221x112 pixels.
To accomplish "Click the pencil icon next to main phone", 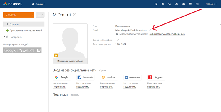I will 118,40.
